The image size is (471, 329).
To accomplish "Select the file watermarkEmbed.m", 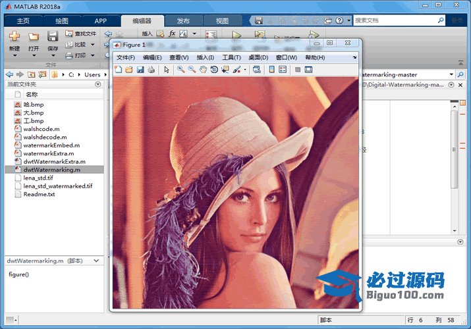I will tap(51, 145).
